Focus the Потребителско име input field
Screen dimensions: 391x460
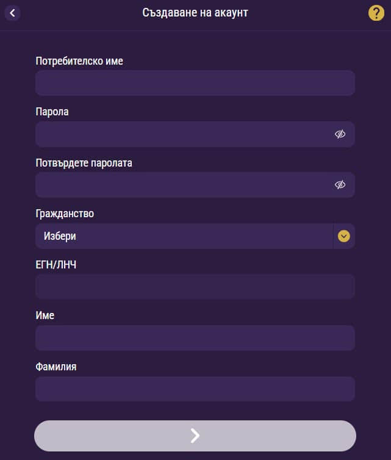coord(195,83)
